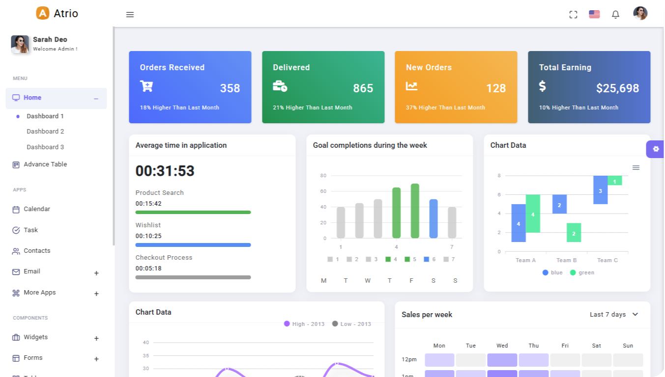Enter fullscreen mode via header icon
The width and height of the screenshot is (665, 377).
point(573,15)
